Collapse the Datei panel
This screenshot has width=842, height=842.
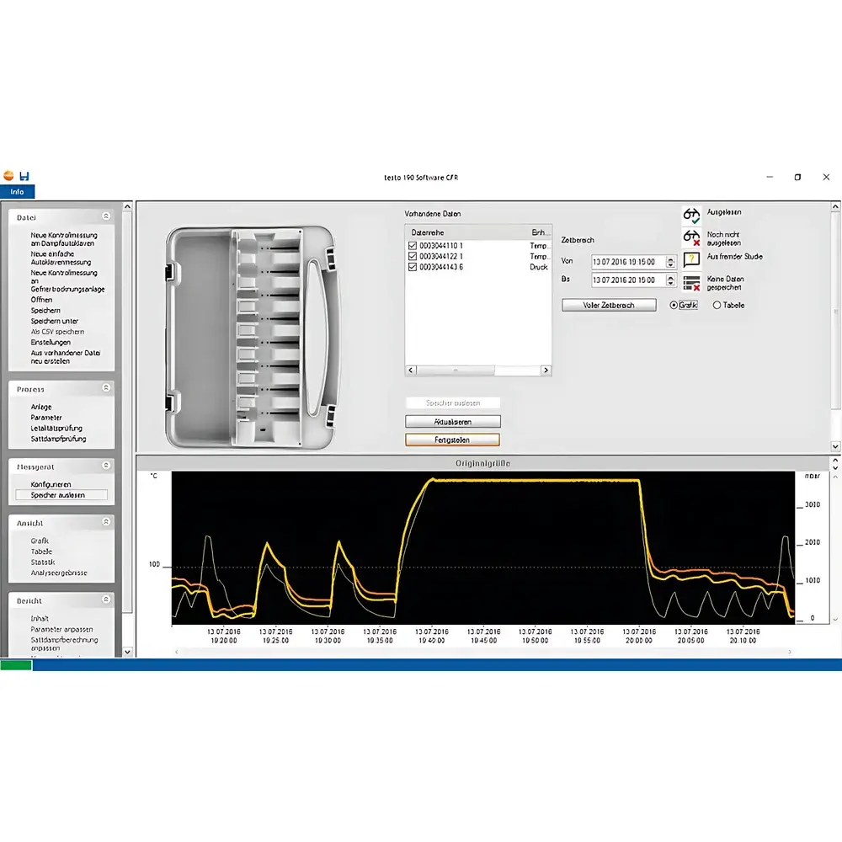(x=107, y=217)
